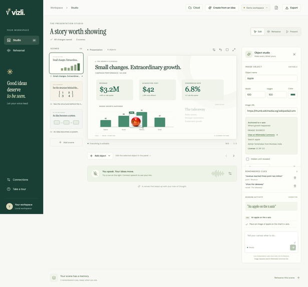308x287 pixels.
Task: Open Rehearsal in the sidebar
Action: click(x=22, y=51)
